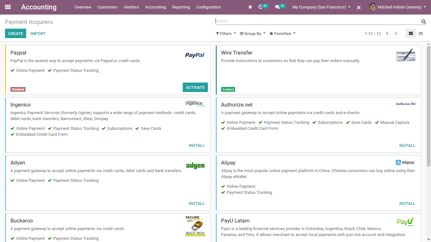Viewport: 431px width, 242px height.
Task: Open the Reporting menu
Action: [181, 7]
